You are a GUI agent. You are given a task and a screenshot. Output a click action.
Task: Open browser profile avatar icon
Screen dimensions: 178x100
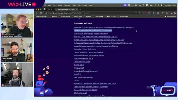point(45,9)
